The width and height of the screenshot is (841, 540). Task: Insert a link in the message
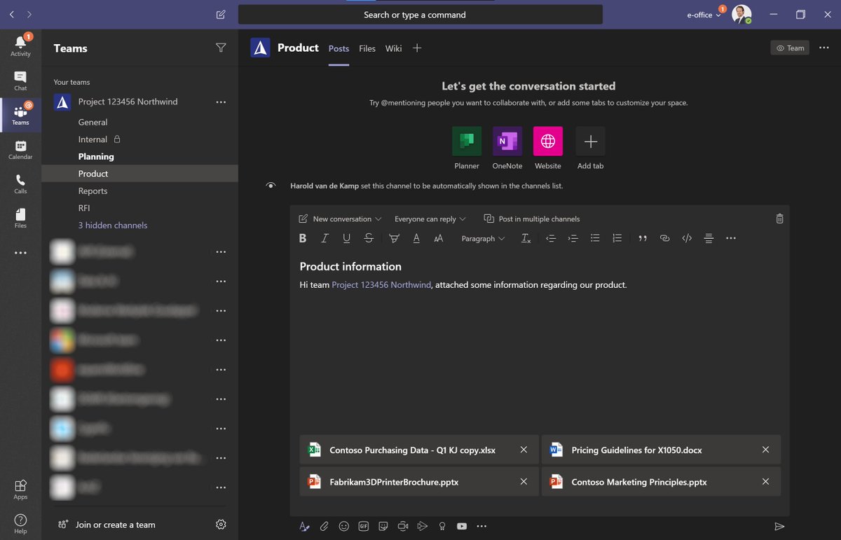click(664, 238)
